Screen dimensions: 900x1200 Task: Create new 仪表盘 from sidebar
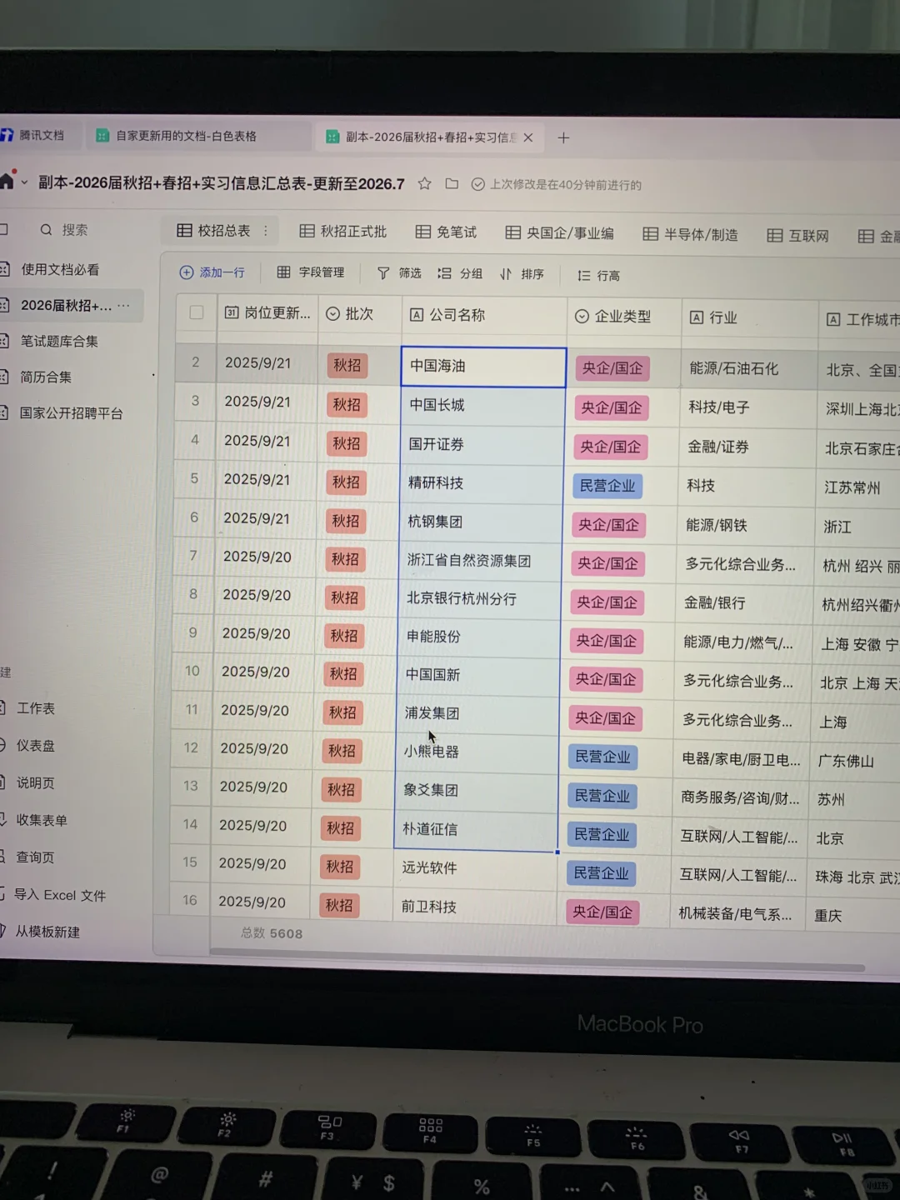click(35, 745)
